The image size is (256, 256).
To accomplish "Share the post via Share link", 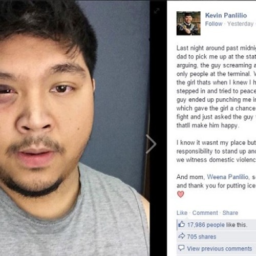I will [x=230, y=213].
